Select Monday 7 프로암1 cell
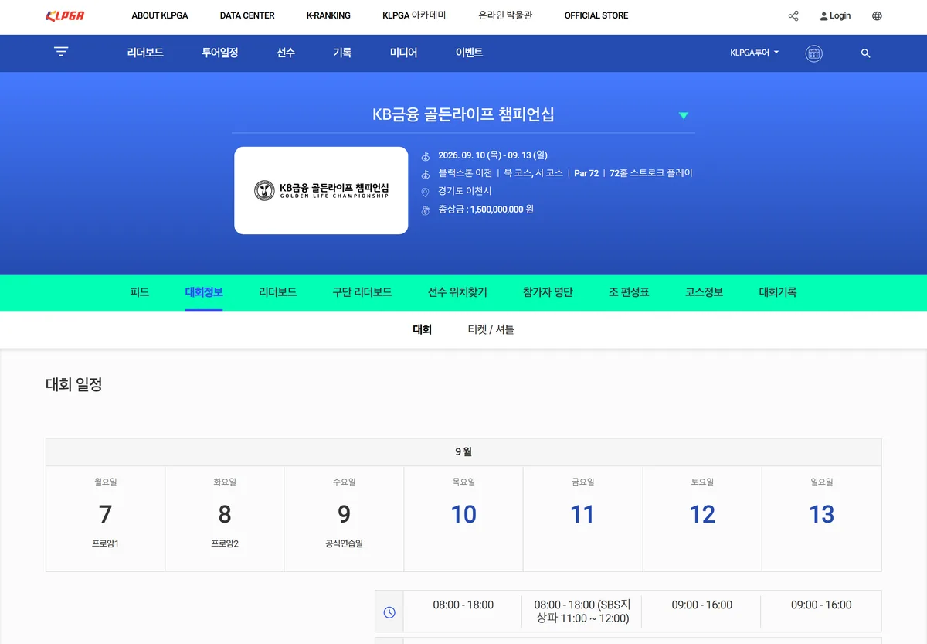 coord(105,519)
